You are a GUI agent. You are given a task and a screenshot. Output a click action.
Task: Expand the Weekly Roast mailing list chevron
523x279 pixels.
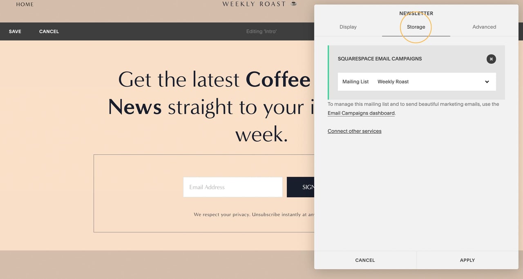coord(487,82)
